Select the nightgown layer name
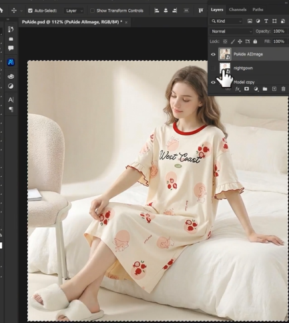 [243, 68]
